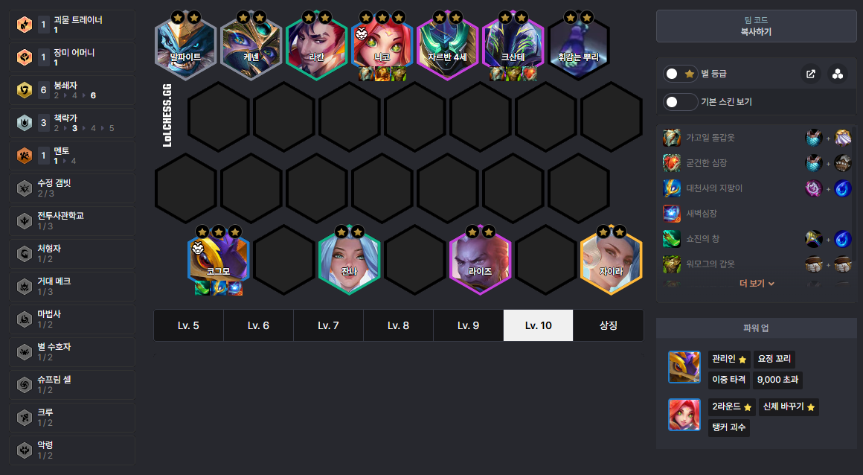Select the 봉쇄자 trait icon

pyautogui.click(x=25, y=90)
